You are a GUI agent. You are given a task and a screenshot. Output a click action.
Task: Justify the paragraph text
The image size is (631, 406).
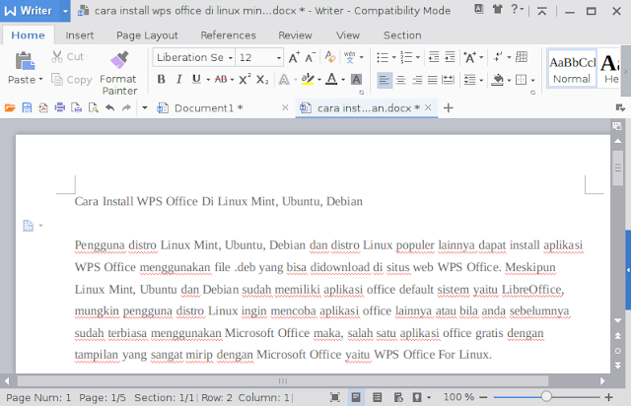pyautogui.click(x=433, y=80)
